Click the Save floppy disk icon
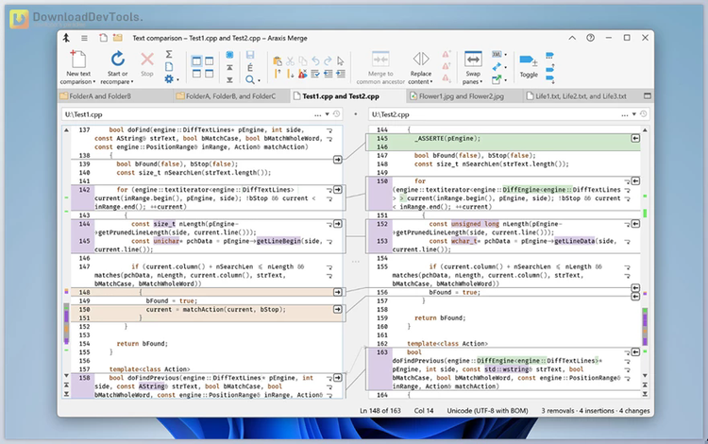The image size is (708, 444). point(250,55)
